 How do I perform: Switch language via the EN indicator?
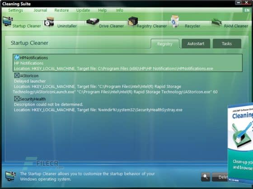[247, 10]
